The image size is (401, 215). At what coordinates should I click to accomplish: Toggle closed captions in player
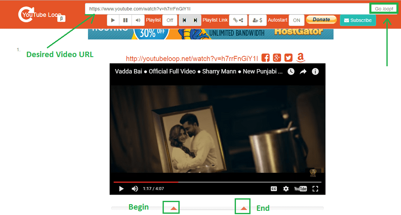273,189
